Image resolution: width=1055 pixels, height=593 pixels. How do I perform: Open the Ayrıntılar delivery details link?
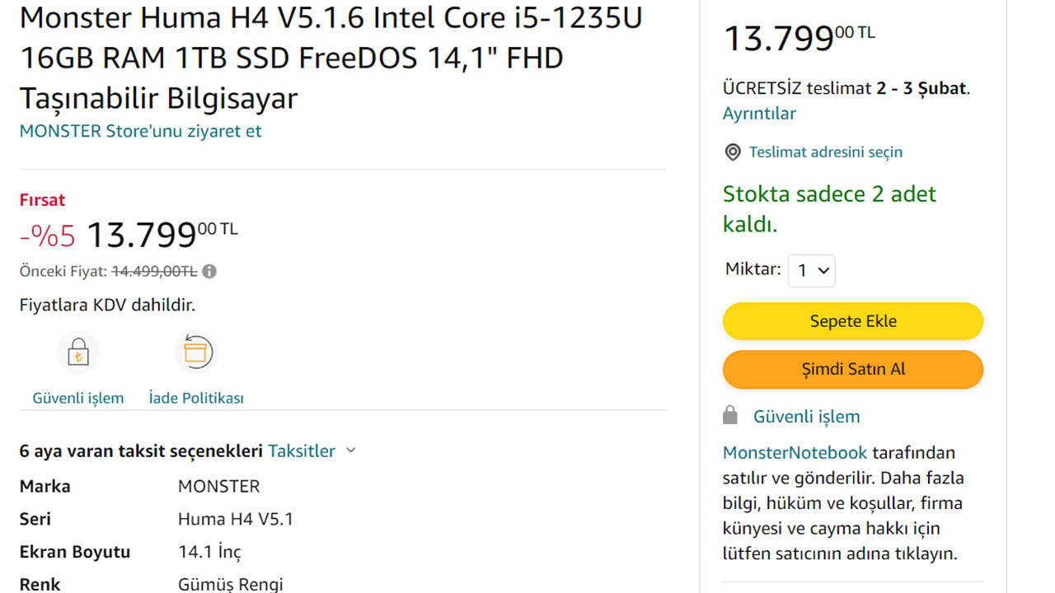(759, 114)
